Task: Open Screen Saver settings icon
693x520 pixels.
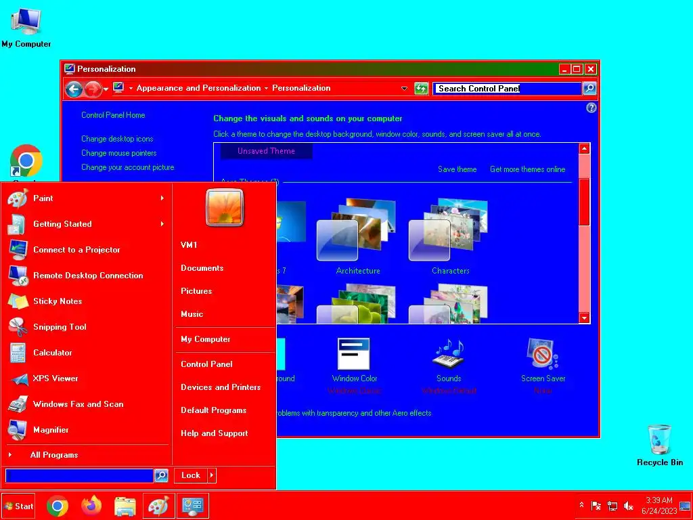Action: pyautogui.click(x=543, y=353)
